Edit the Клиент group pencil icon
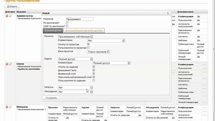Image resolution: width=215 pixels, height=121 pixels. (x=10, y=64)
